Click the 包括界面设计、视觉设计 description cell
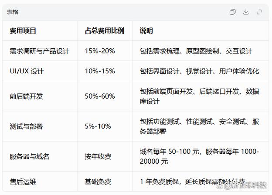 201,71
